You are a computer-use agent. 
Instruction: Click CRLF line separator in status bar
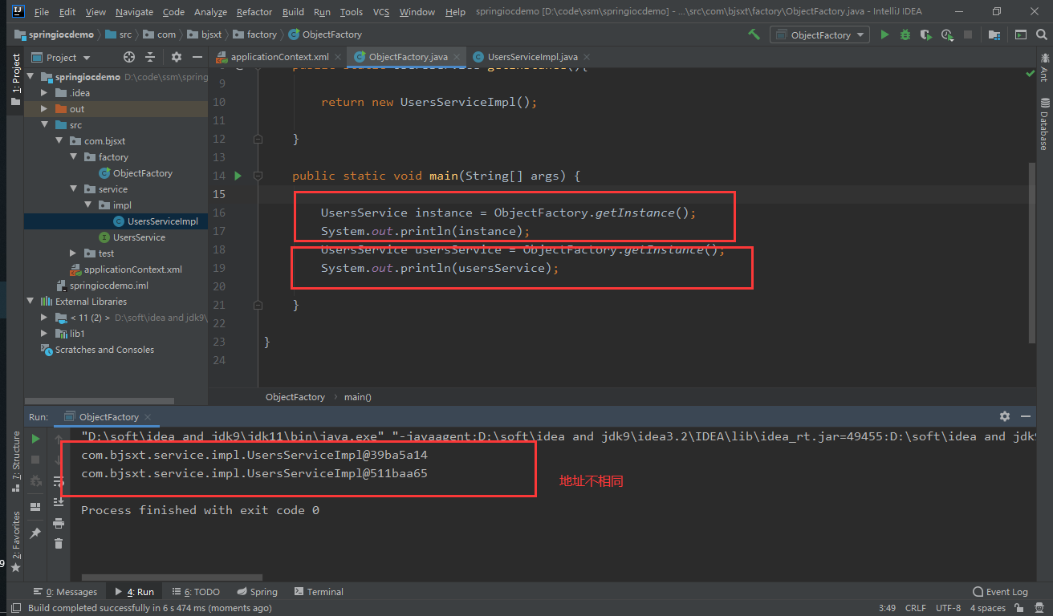(x=916, y=608)
